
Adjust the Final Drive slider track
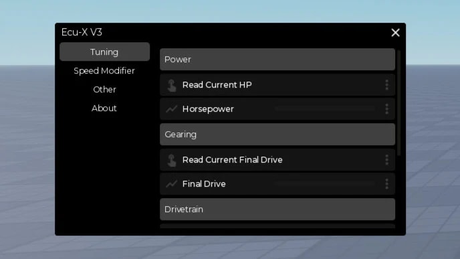pyautogui.click(x=325, y=183)
